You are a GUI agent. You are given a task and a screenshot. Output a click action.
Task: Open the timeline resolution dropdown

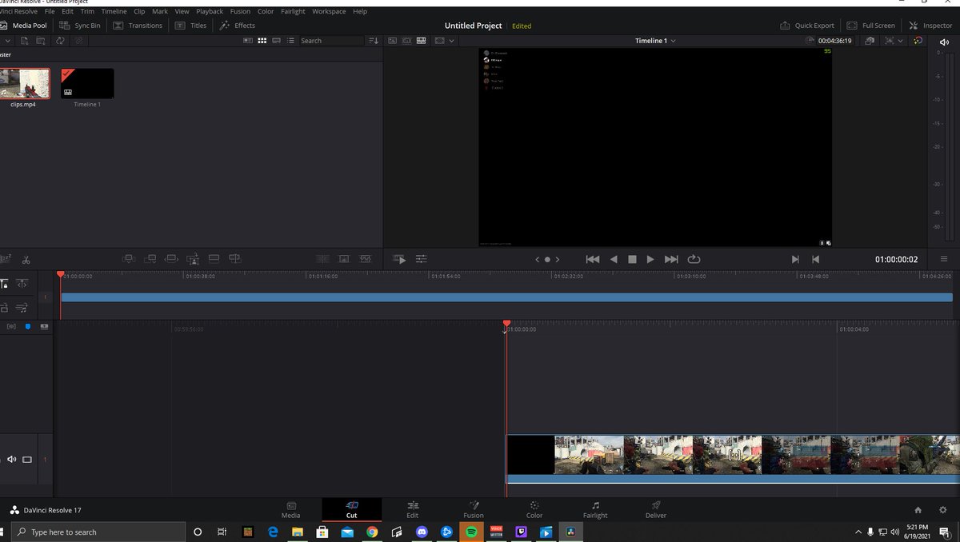(444, 41)
